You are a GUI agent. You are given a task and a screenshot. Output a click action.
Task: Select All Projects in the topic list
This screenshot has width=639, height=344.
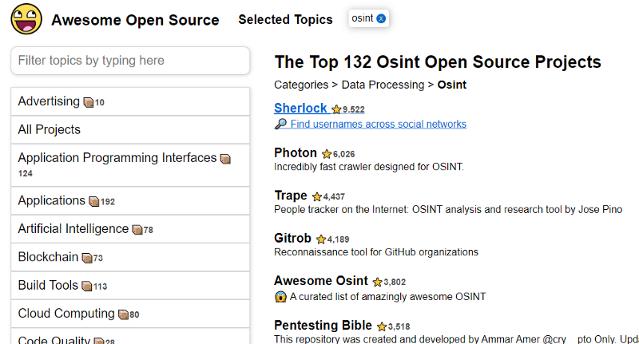(130, 129)
